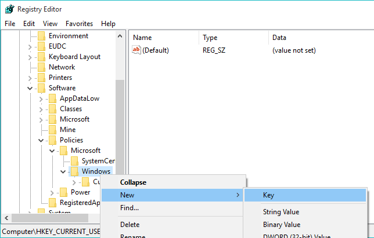Viewport: 374px width, 238px height.
Task: Click the Registry Editor app icon in the title bar
Action: (x=9, y=9)
